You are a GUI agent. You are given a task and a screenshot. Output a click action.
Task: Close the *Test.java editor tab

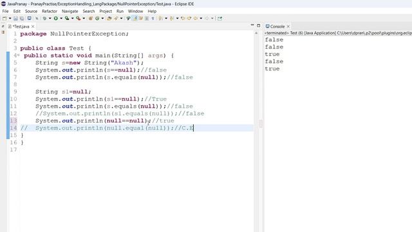pos(33,26)
